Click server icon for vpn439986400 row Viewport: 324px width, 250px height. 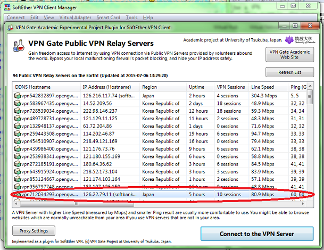18,149
